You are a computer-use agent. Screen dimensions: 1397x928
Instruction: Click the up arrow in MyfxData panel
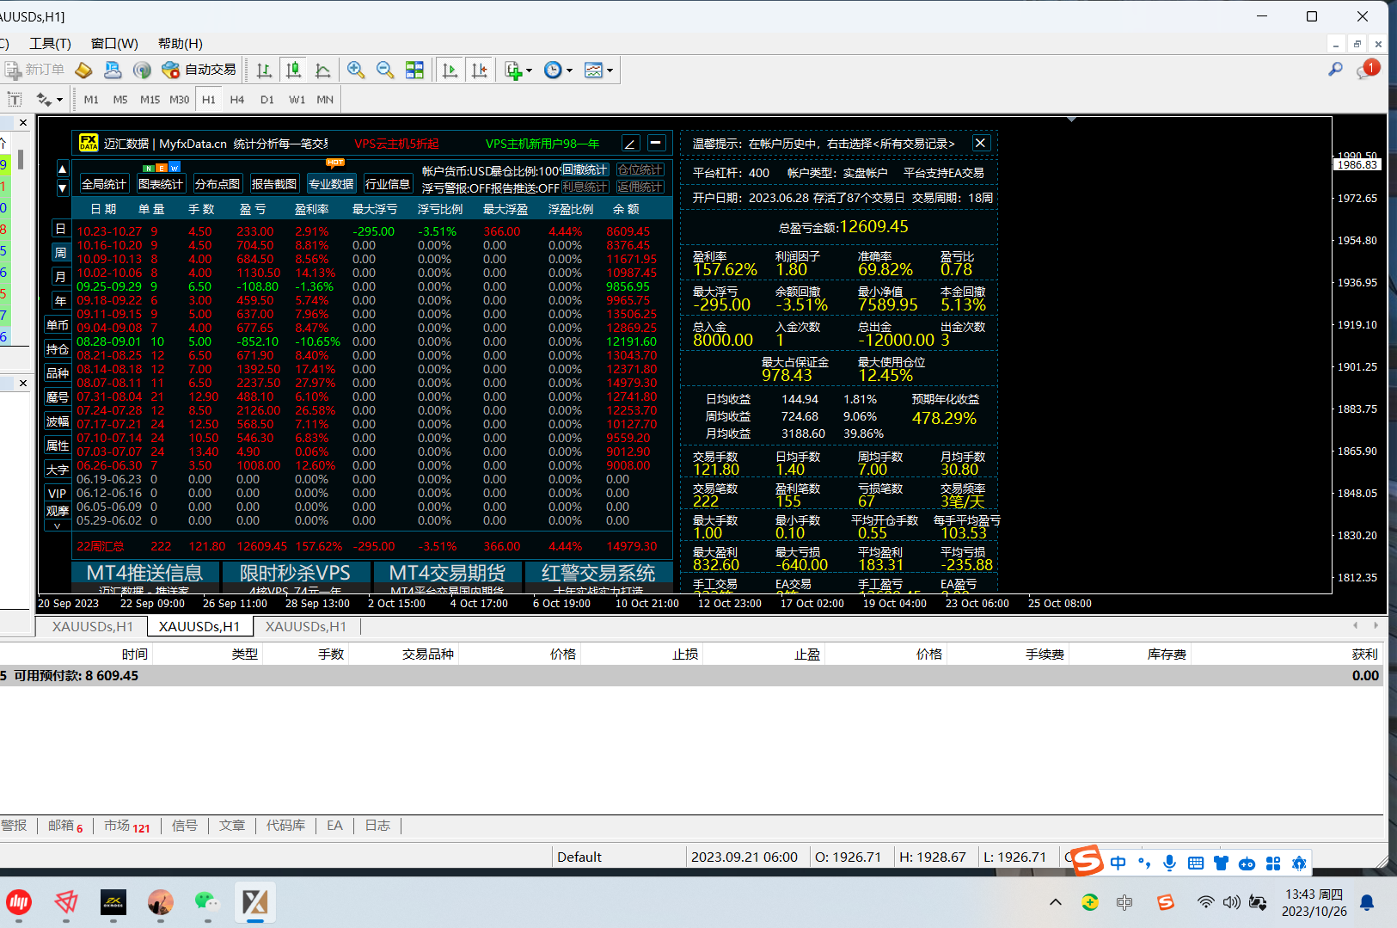click(x=62, y=169)
